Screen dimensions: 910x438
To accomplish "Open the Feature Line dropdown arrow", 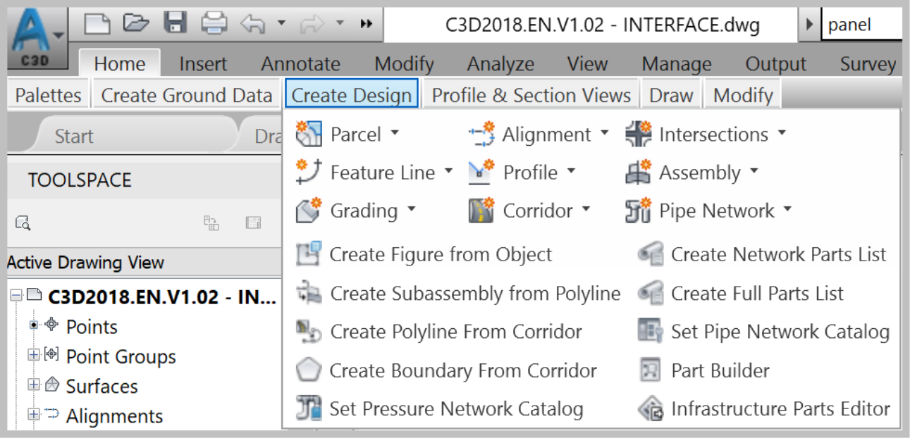I will [x=448, y=171].
